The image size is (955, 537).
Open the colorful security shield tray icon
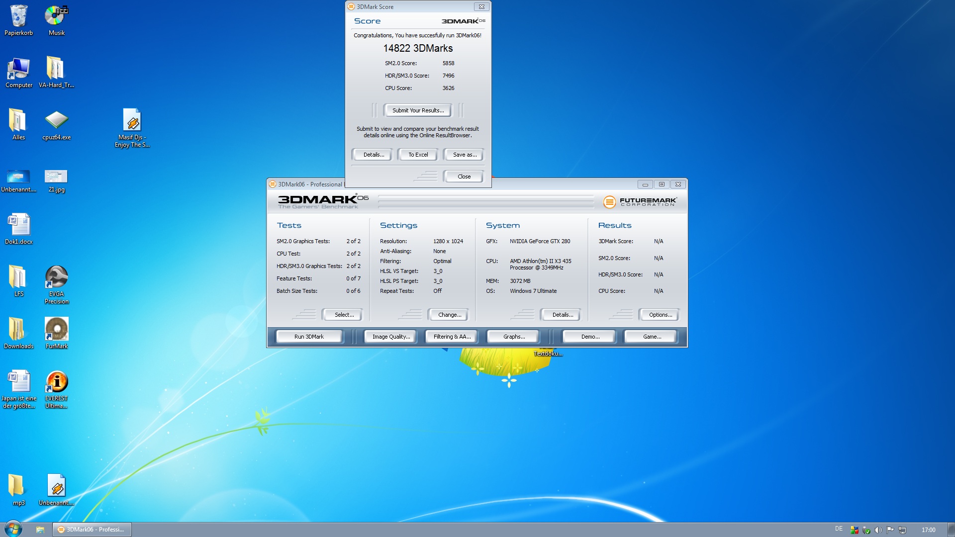(854, 530)
